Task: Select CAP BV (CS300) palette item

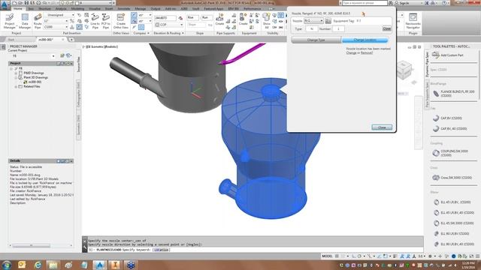Action: [447, 118]
